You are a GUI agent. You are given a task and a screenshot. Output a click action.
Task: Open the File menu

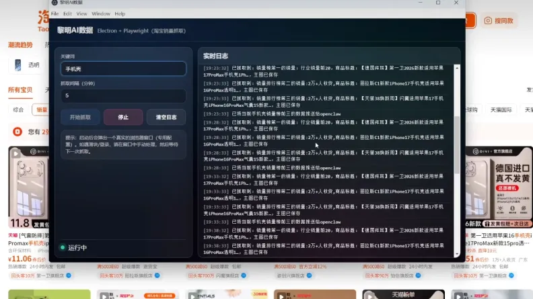[x=55, y=13]
